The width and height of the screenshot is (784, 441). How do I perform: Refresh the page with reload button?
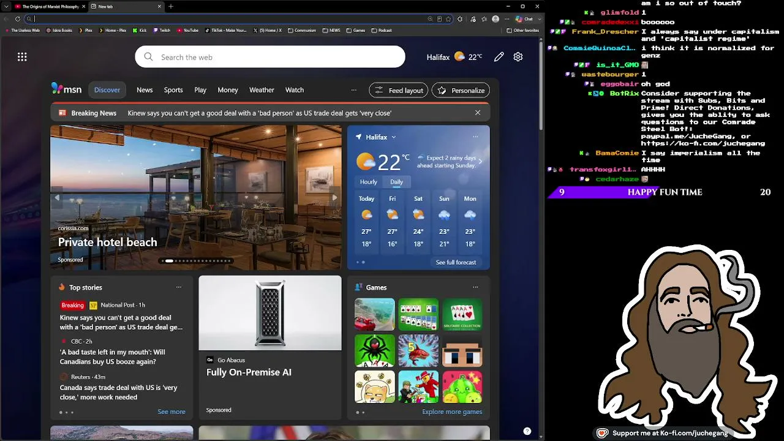tap(17, 19)
